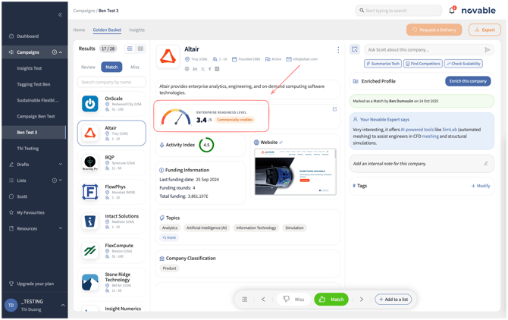Image resolution: width=508 pixels, height=320 pixels.
Task: Click Modify to edit tags
Action: click(481, 186)
